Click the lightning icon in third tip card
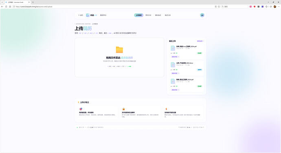 click(166, 109)
